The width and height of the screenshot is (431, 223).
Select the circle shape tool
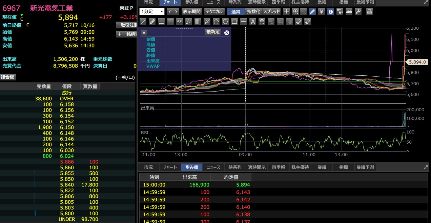225,22
